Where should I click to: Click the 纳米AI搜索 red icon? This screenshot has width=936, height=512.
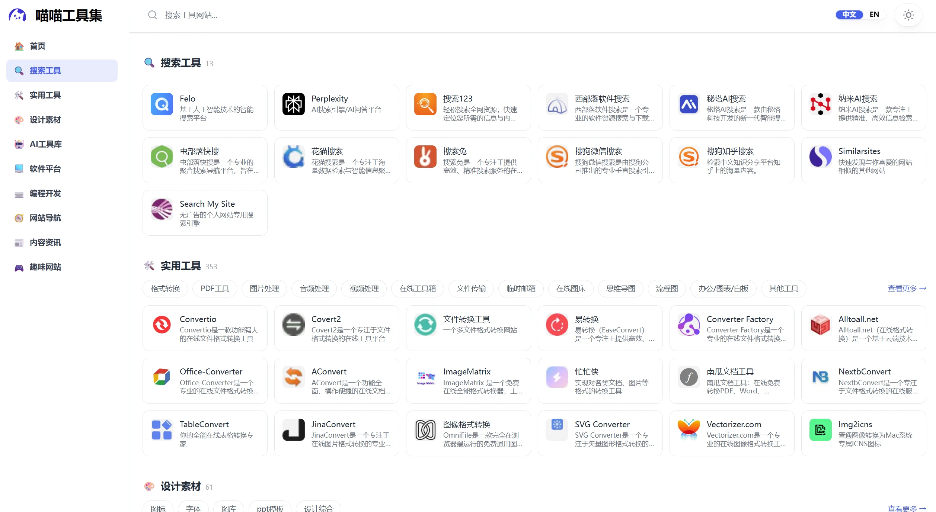(x=820, y=104)
